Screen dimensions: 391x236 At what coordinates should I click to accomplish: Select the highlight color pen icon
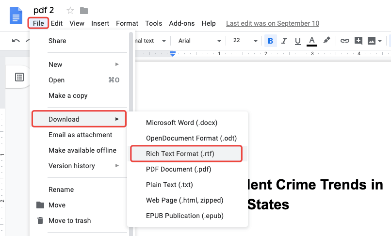coord(326,41)
